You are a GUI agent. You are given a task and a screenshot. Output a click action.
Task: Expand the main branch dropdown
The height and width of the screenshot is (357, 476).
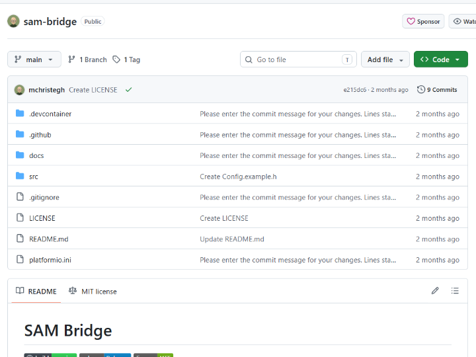[x=34, y=59]
